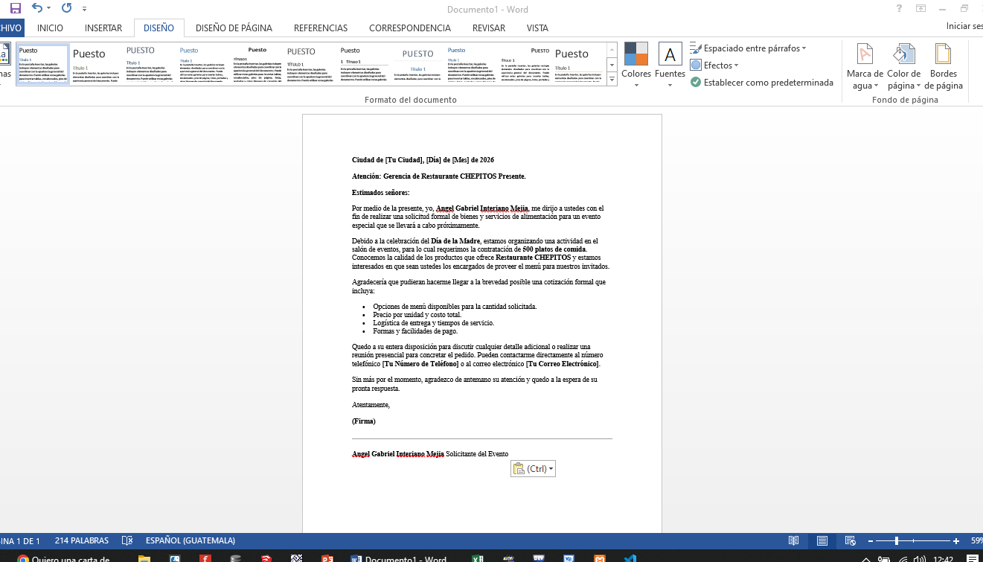Switch to Print Layout view
Image resolution: width=983 pixels, height=562 pixels.
[822, 540]
